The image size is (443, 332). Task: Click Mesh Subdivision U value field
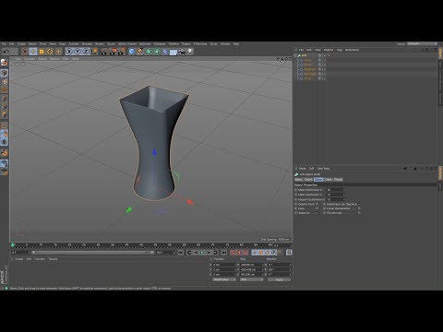coord(335,190)
